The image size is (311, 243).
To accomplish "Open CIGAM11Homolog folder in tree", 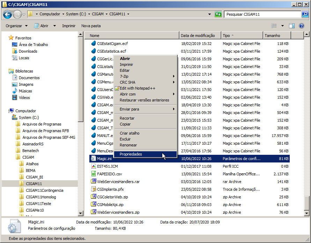I will pos(41,197).
